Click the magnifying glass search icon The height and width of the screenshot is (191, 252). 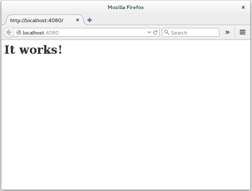pyautogui.click(x=167, y=32)
